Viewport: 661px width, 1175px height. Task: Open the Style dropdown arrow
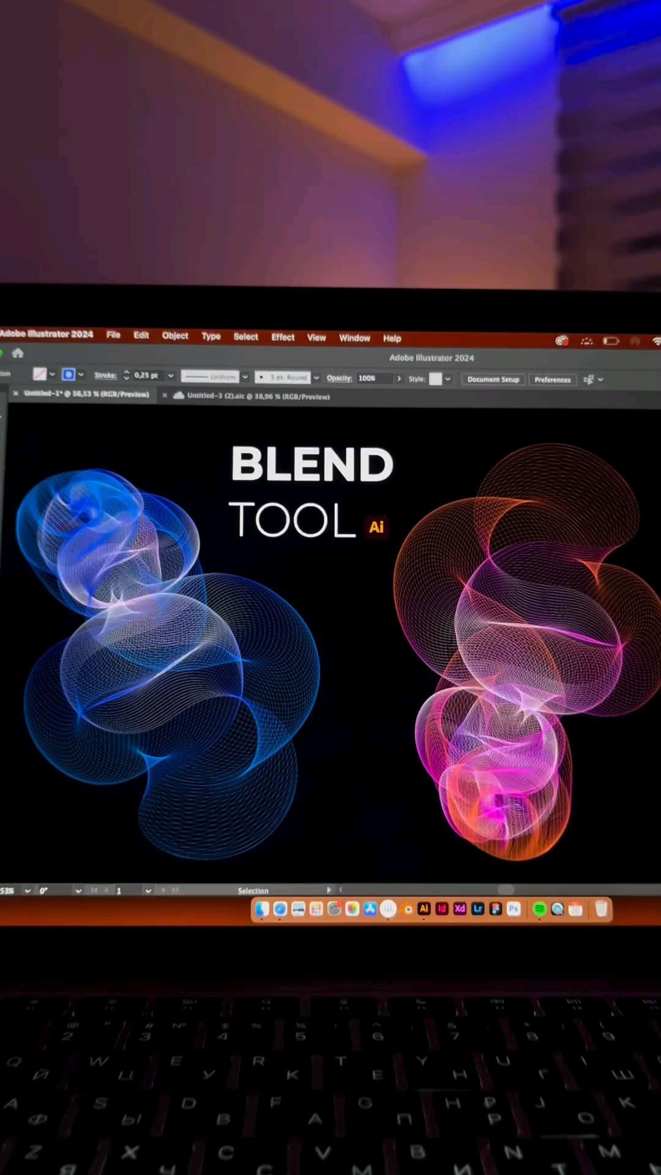pos(448,379)
